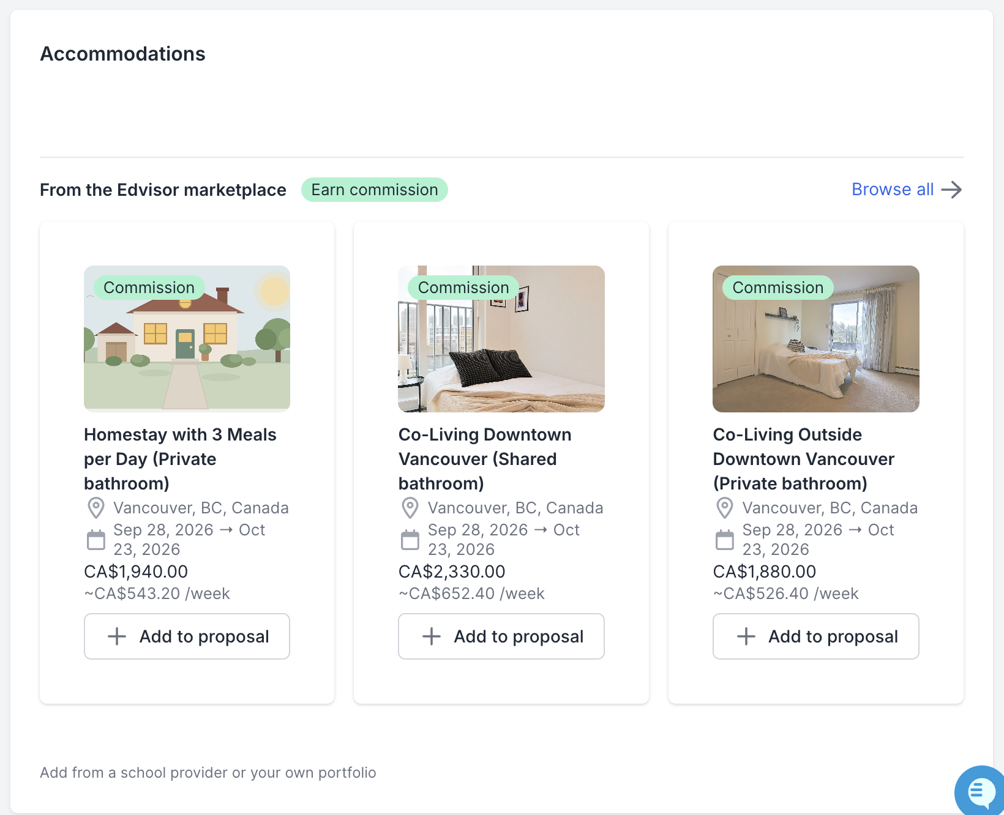Click the Accommodations heading
Screen dimensions: 1004x815
tap(122, 54)
